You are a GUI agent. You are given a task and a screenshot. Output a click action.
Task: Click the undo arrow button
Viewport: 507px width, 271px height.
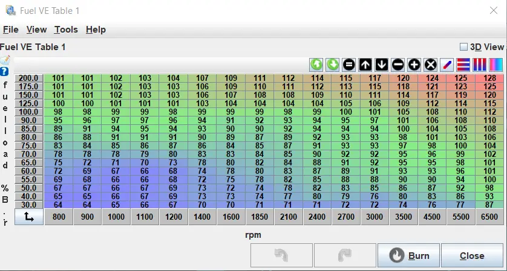click(x=281, y=255)
